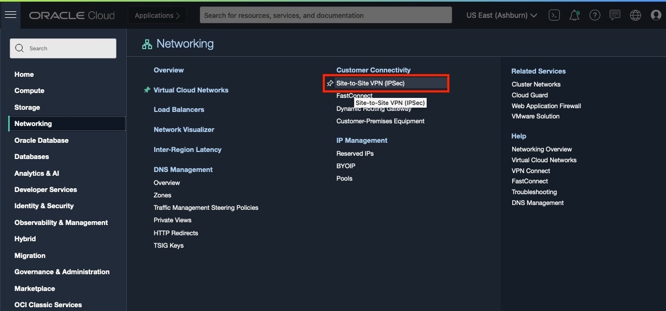
Task: Open Cloud Shell developer tools icon
Action: pyautogui.click(x=554, y=15)
